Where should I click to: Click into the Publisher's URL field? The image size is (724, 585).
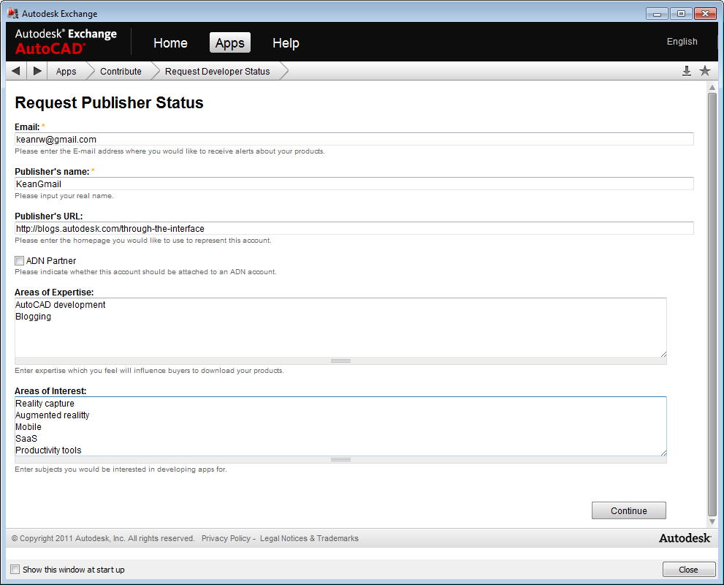[354, 229]
